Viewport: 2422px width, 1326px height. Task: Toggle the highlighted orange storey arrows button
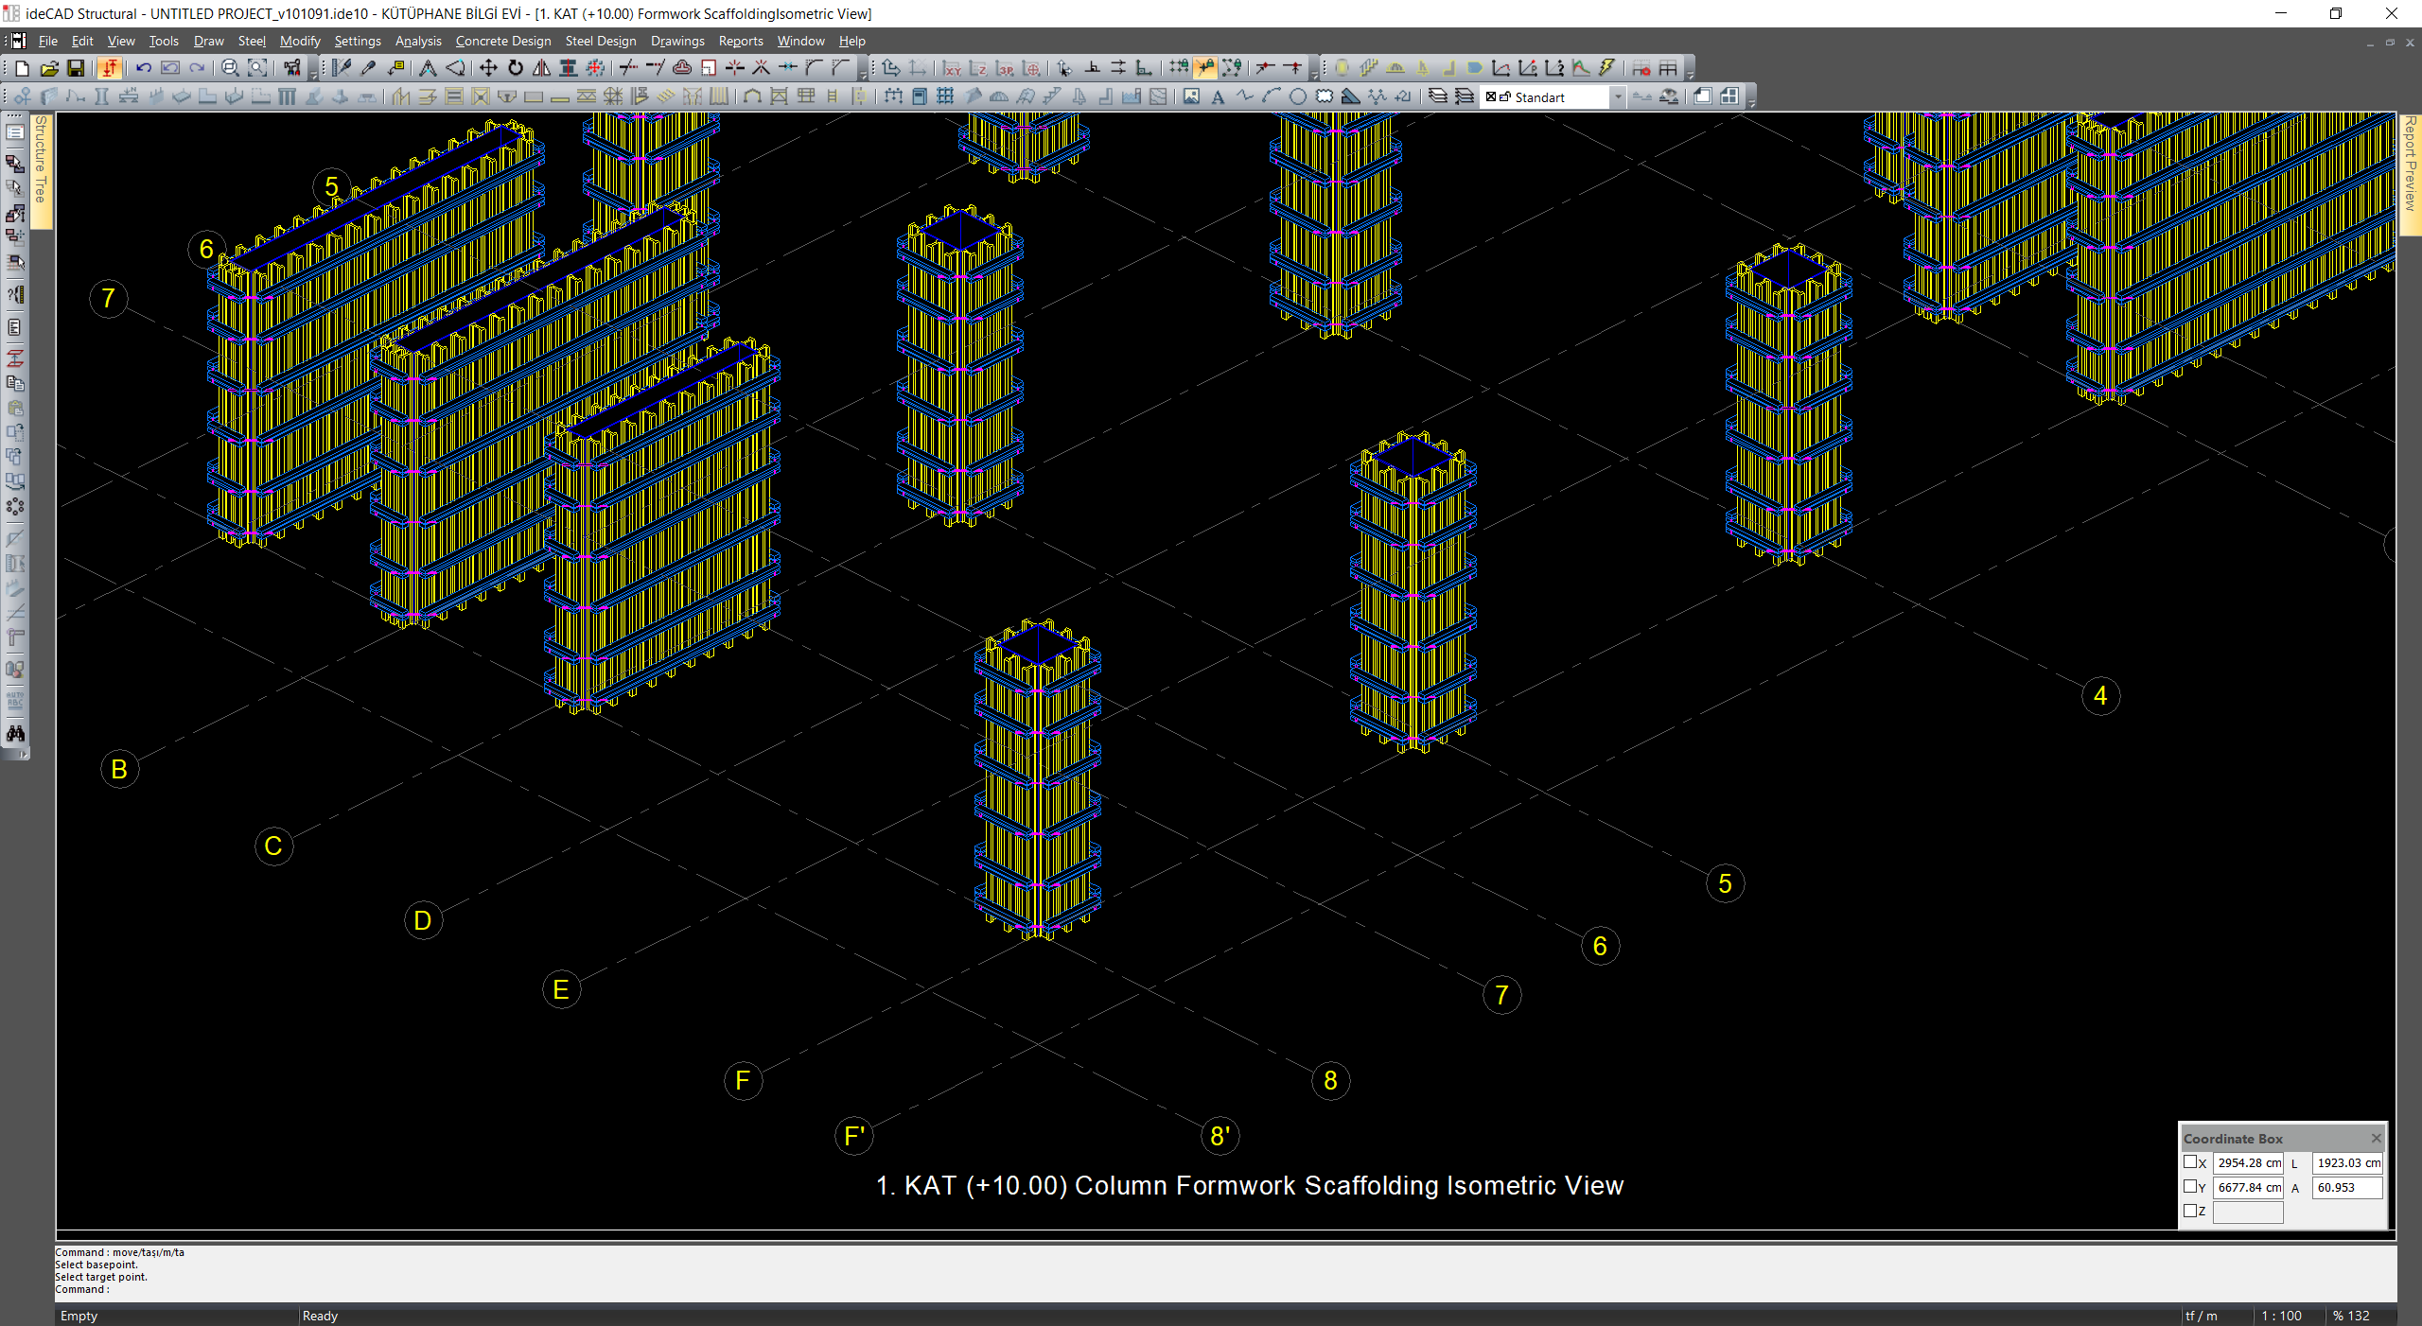(x=110, y=68)
